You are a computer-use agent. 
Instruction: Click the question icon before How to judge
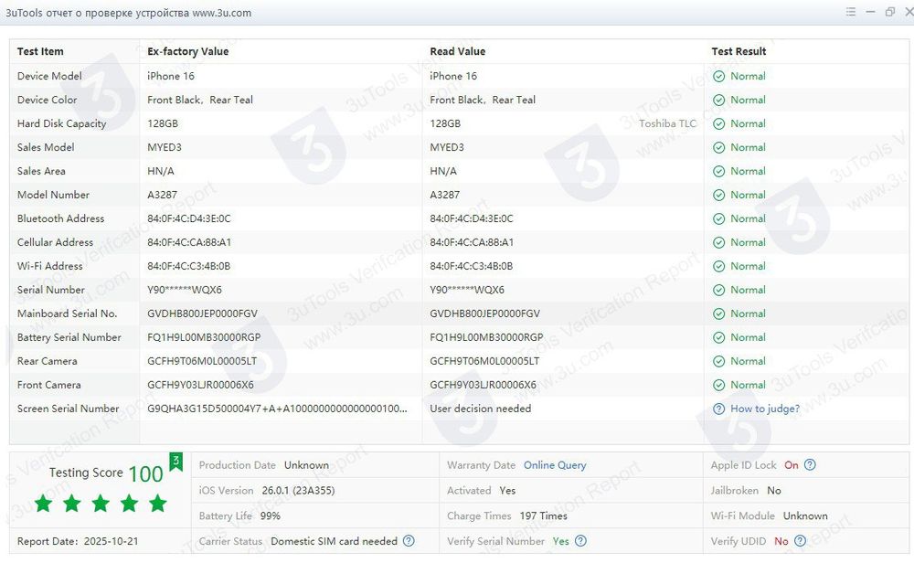(718, 409)
